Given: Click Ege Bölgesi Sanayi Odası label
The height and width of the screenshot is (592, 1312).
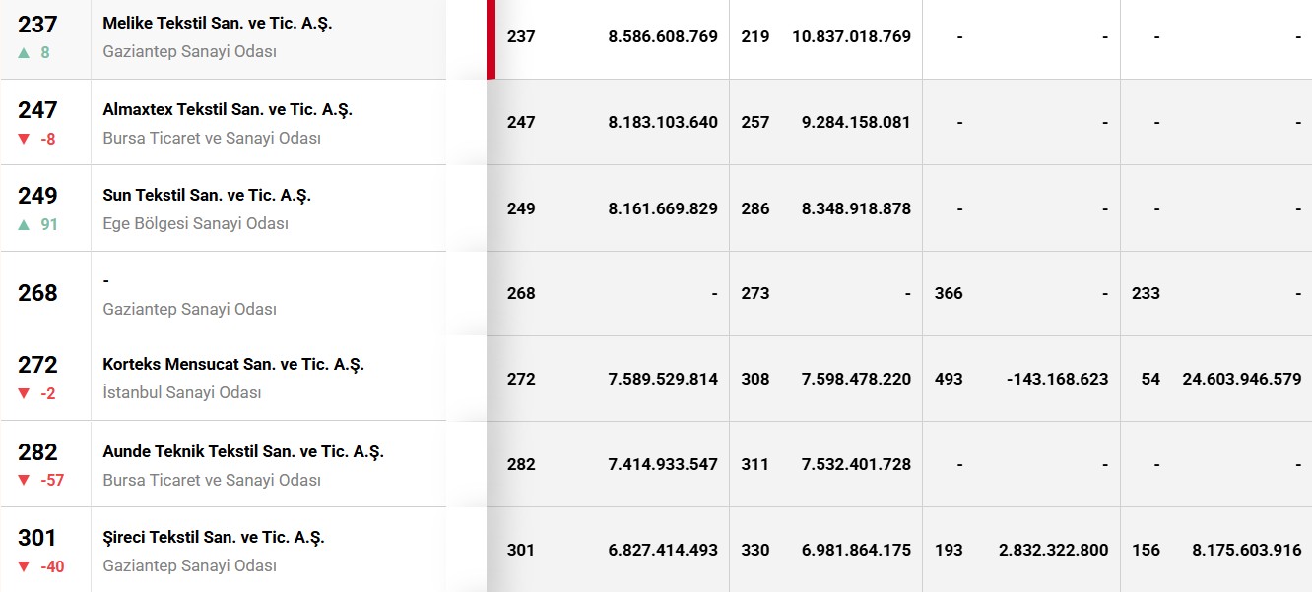Looking at the screenshot, I should pos(196,223).
